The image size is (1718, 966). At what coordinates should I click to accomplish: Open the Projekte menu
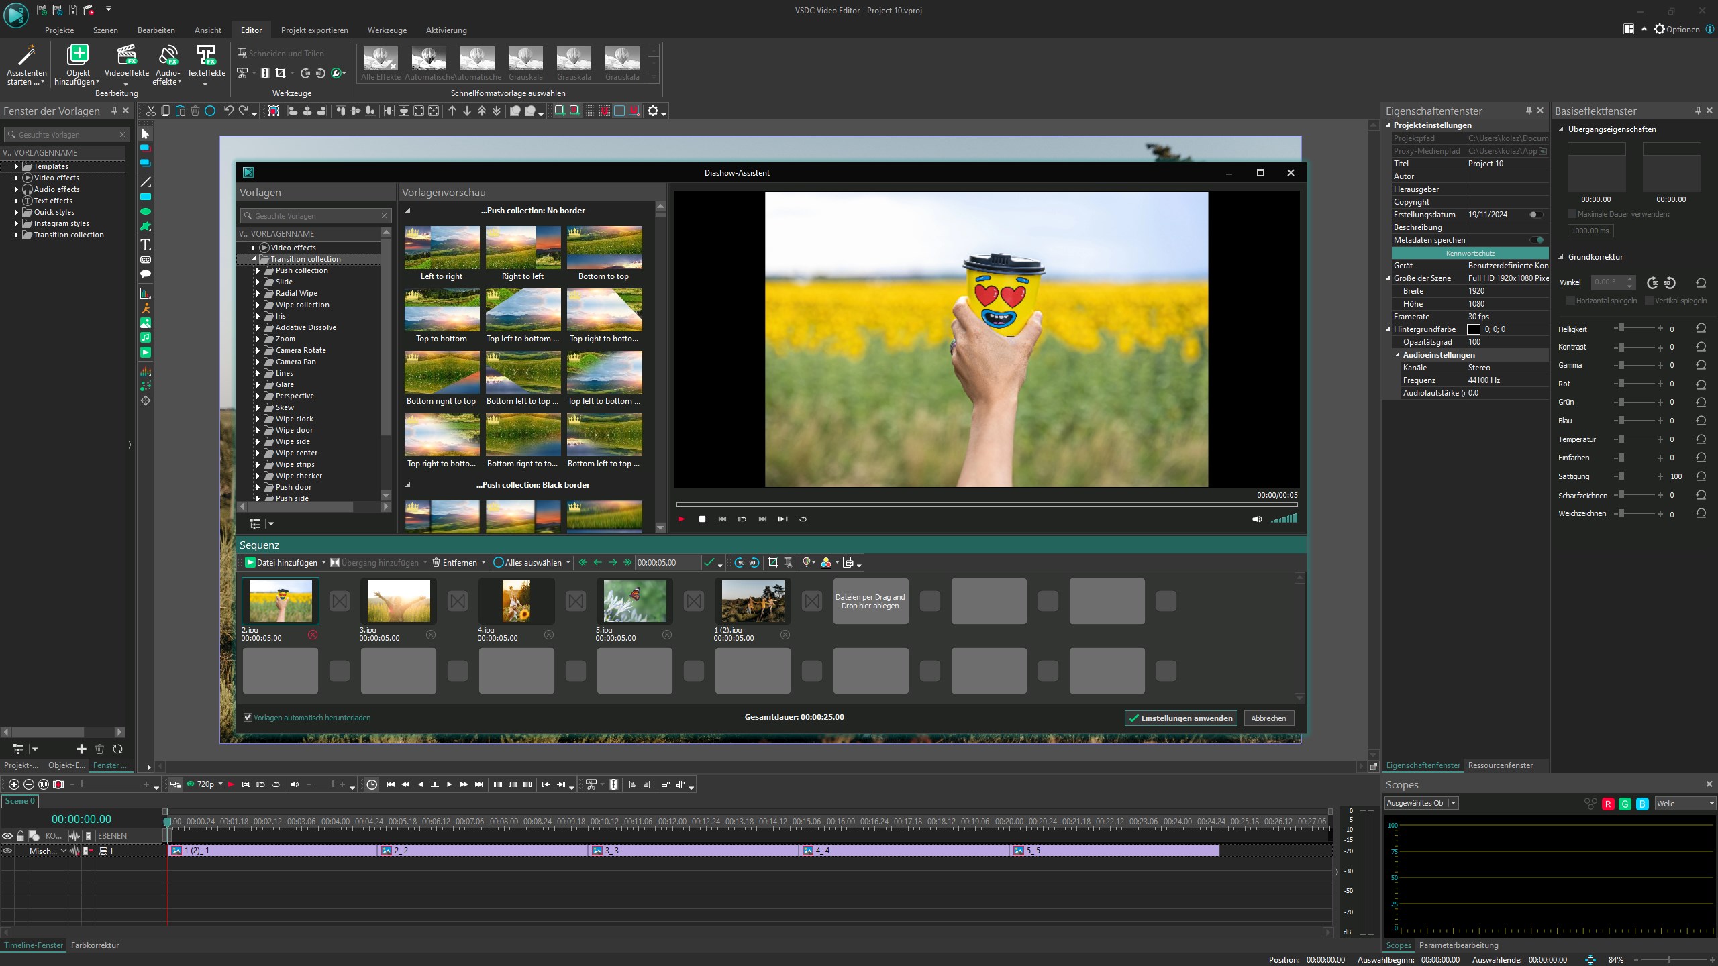(x=59, y=30)
